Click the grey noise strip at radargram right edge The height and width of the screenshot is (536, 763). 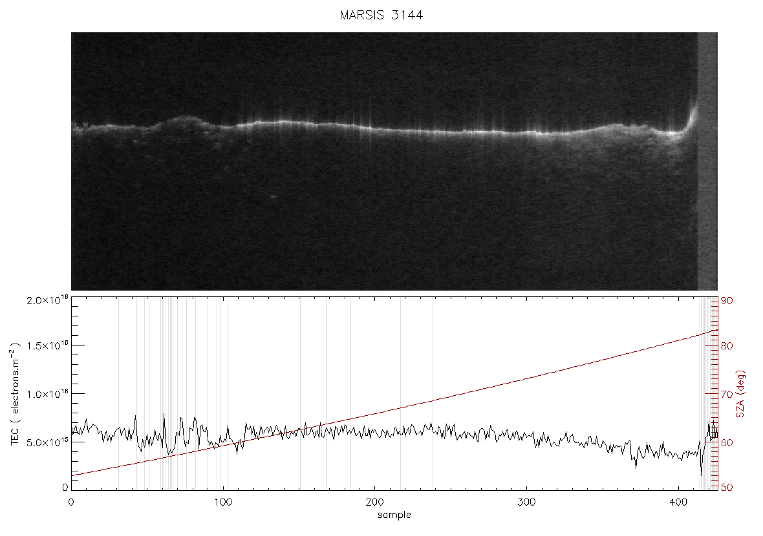707,161
